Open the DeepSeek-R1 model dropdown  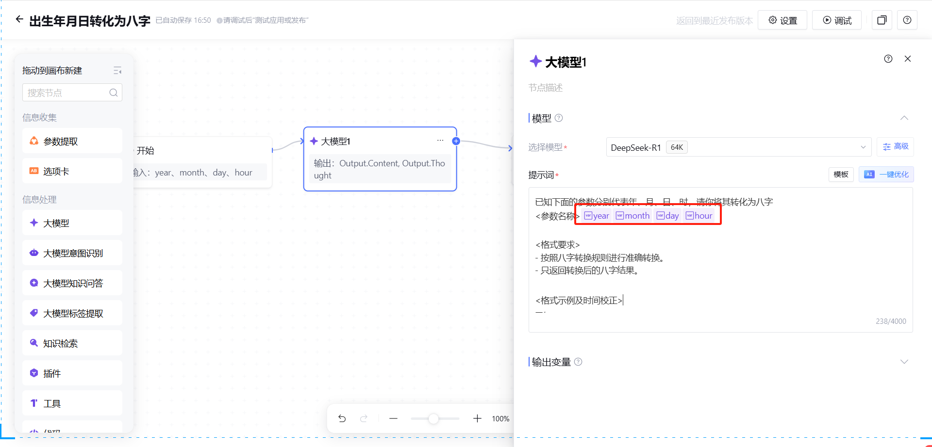739,147
